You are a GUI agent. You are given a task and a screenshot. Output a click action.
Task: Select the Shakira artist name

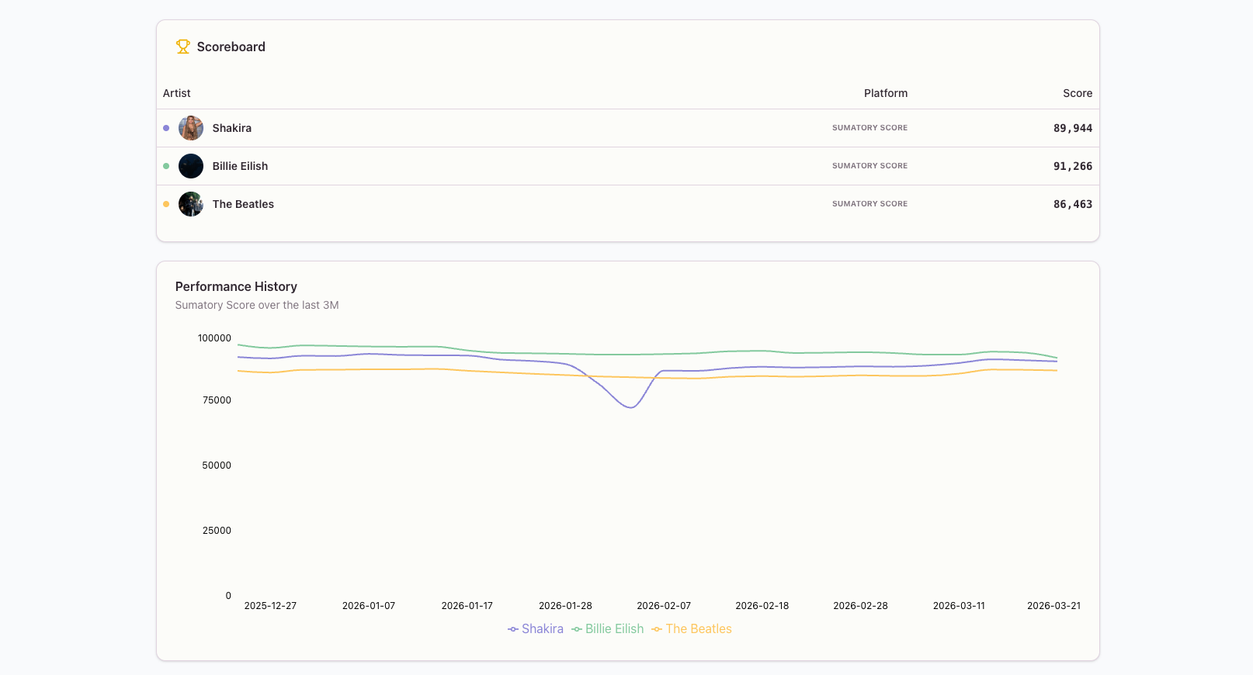tap(231, 128)
